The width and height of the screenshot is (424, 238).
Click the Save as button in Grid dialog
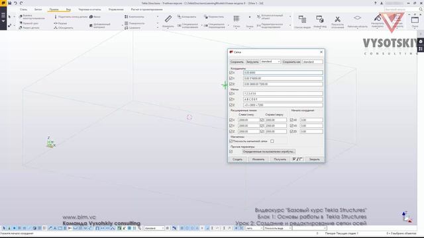click(x=291, y=61)
